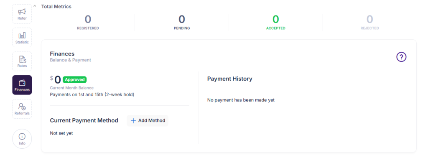428x160 pixels.
Task: Open the Referrals user-plus icon
Action: (22, 109)
